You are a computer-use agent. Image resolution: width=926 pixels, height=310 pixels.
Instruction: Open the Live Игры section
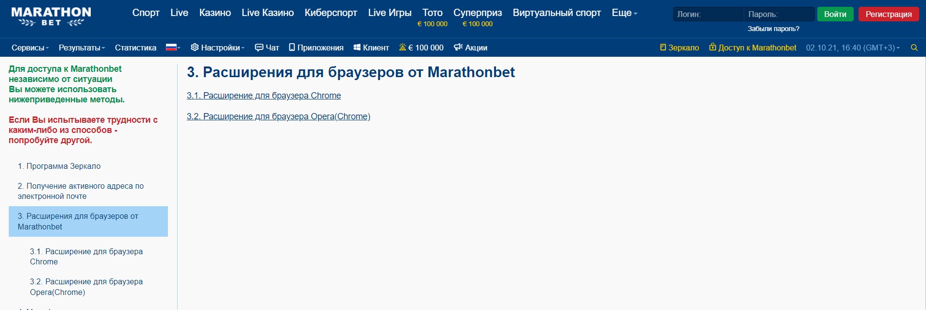pyautogui.click(x=390, y=13)
